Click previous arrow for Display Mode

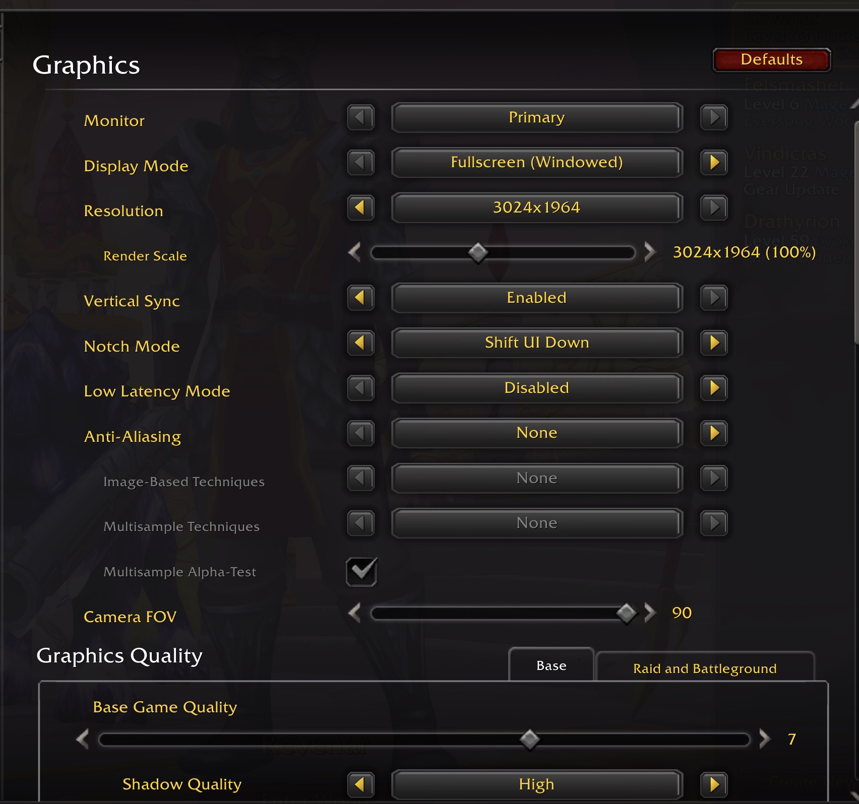point(360,162)
